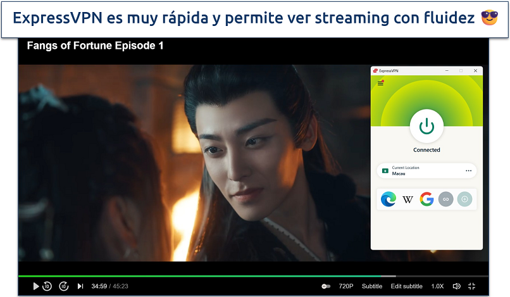Play the video

point(35,286)
